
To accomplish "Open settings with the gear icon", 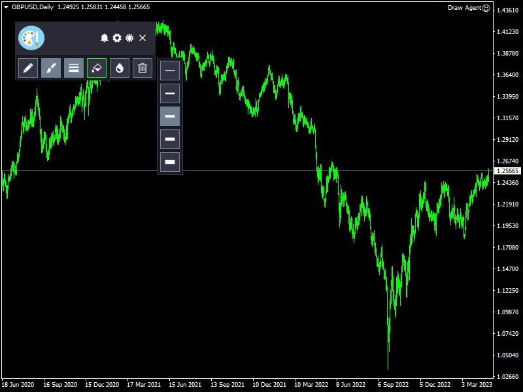I will (117, 38).
